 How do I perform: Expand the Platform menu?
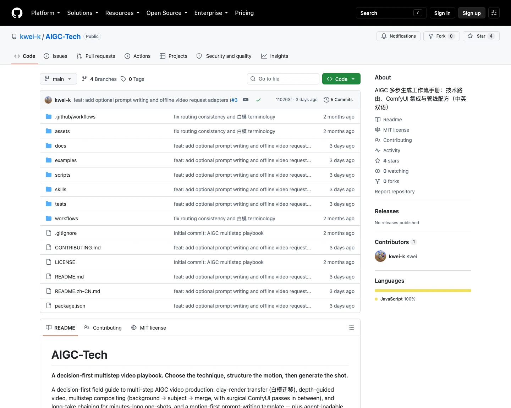[x=45, y=13]
